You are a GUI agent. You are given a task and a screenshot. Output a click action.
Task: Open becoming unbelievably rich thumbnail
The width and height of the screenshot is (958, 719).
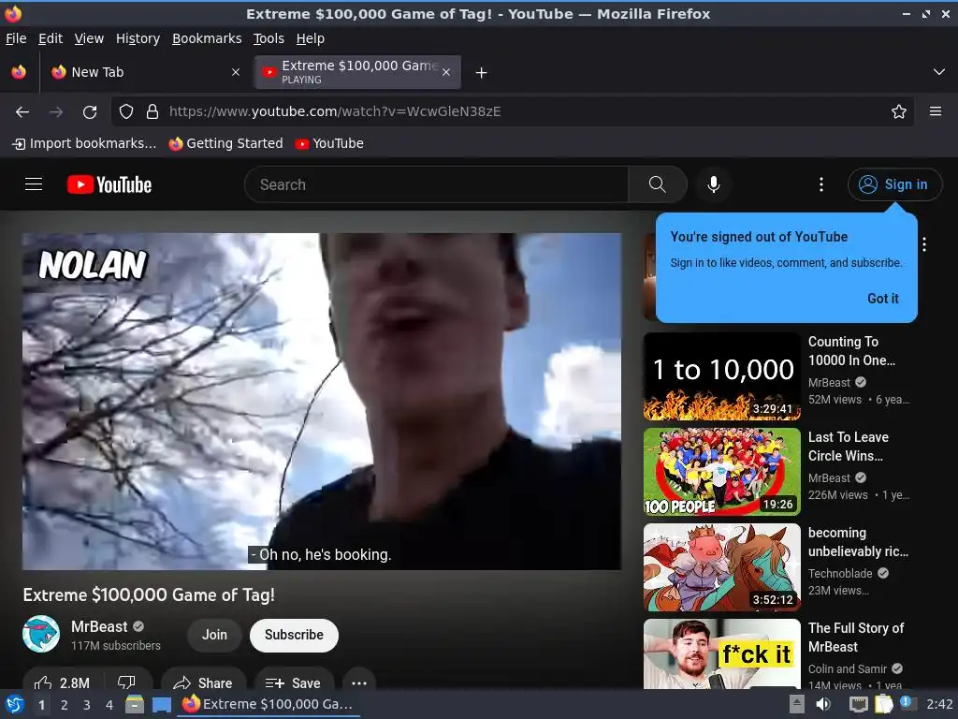coord(721,567)
